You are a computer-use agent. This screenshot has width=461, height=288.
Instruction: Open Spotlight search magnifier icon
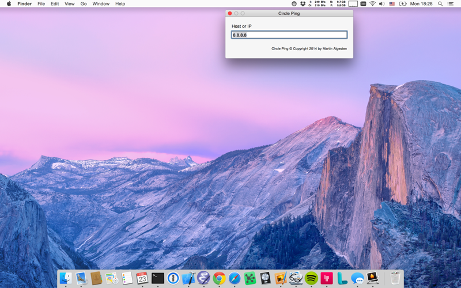pos(440,4)
